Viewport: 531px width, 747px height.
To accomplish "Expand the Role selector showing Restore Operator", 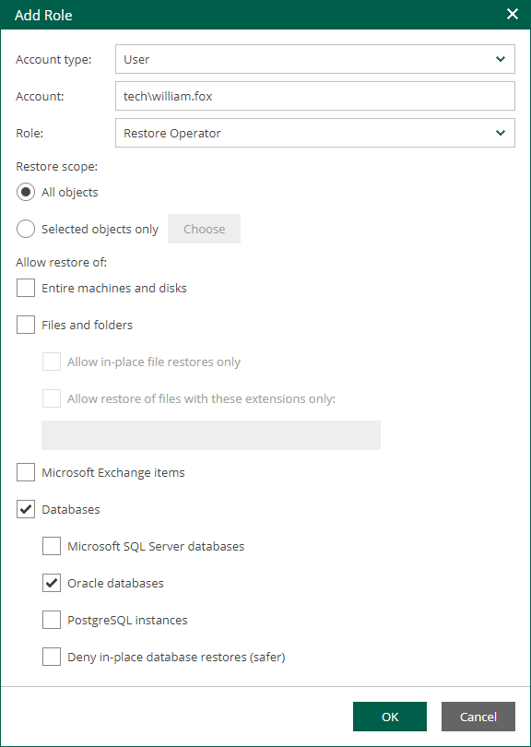I will (x=501, y=133).
